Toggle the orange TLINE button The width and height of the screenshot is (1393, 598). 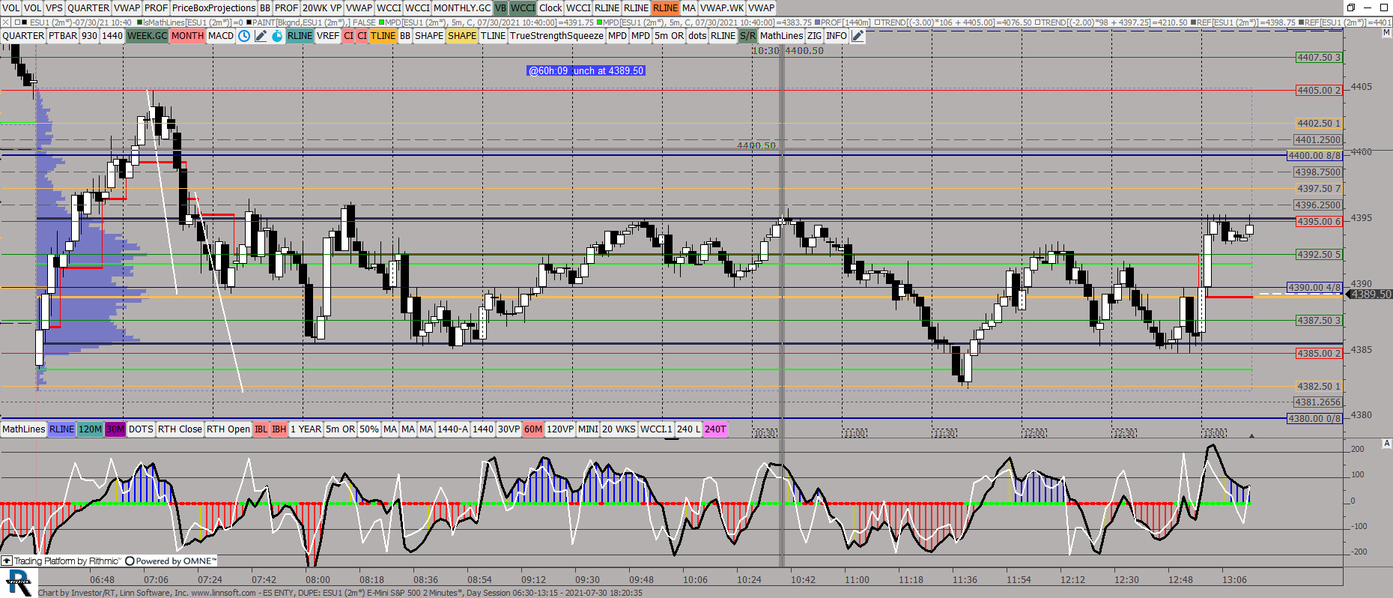coord(383,36)
